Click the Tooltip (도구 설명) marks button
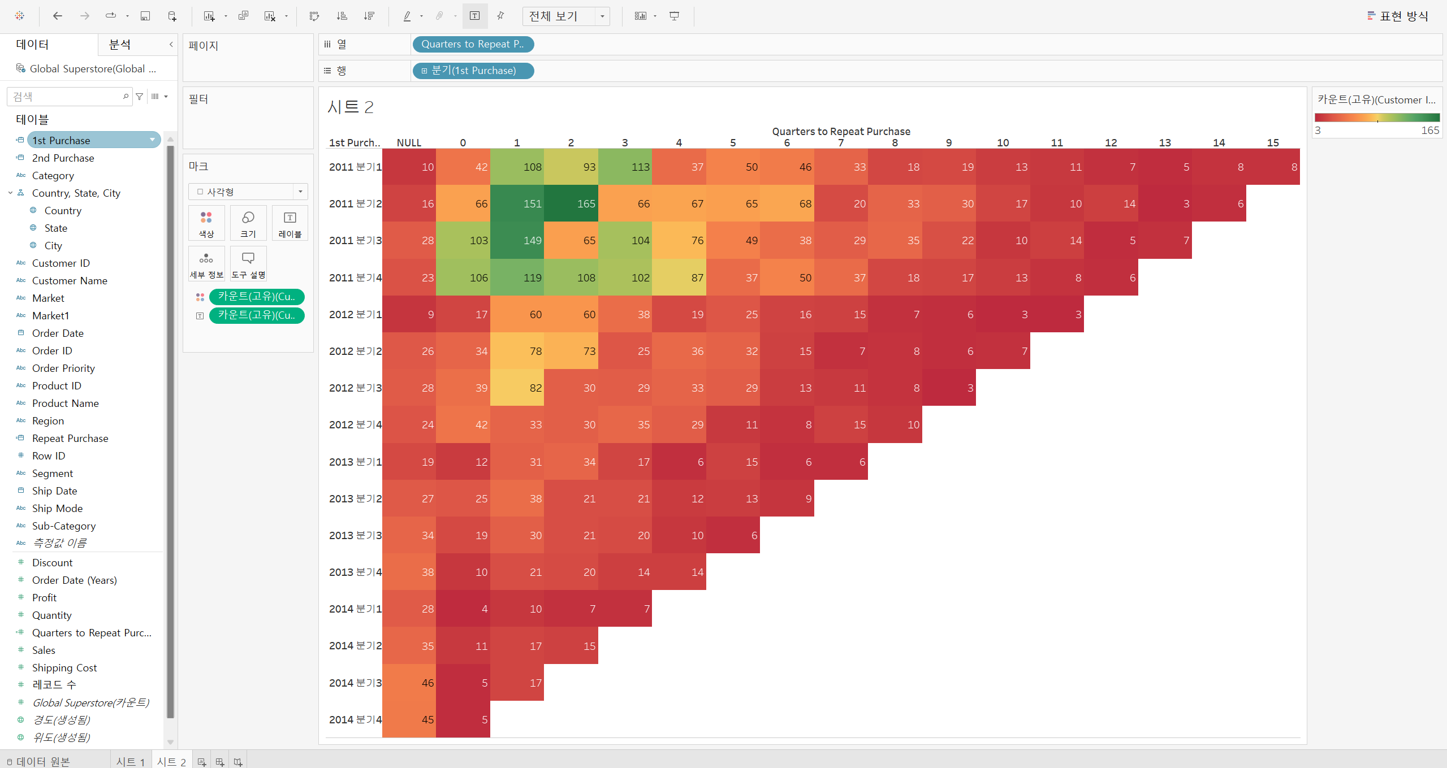The width and height of the screenshot is (1447, 768). 248,264
